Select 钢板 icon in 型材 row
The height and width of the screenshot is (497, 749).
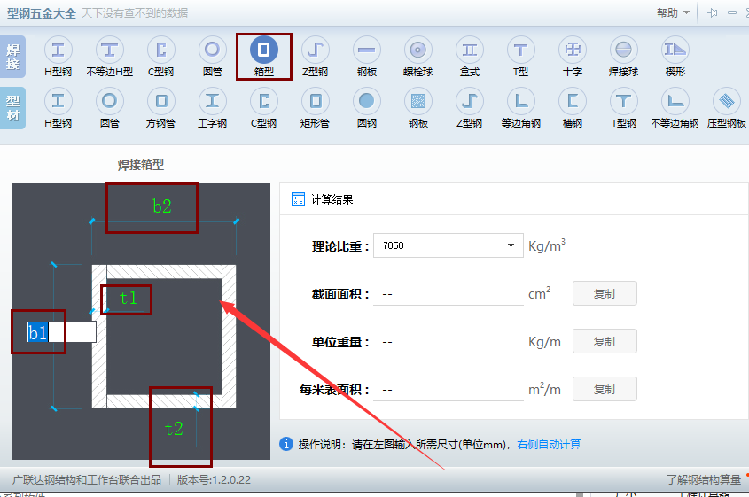point(418,101)
